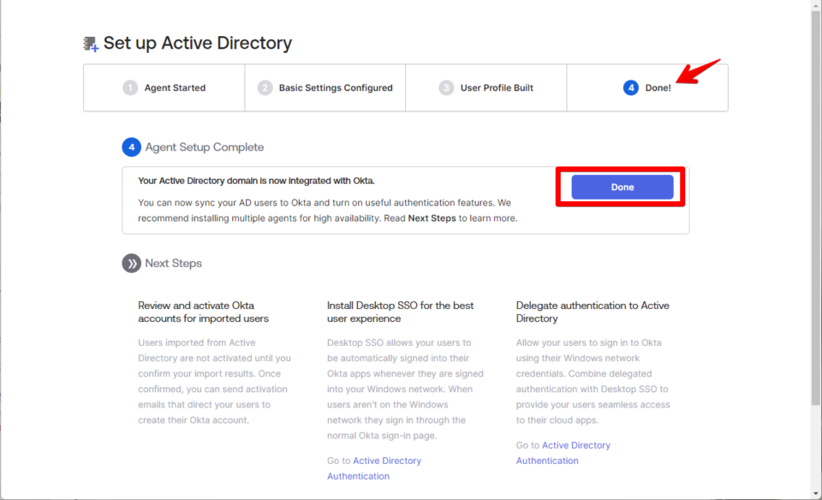Expand the Next Steps section via its chevron

coord(131,263)
